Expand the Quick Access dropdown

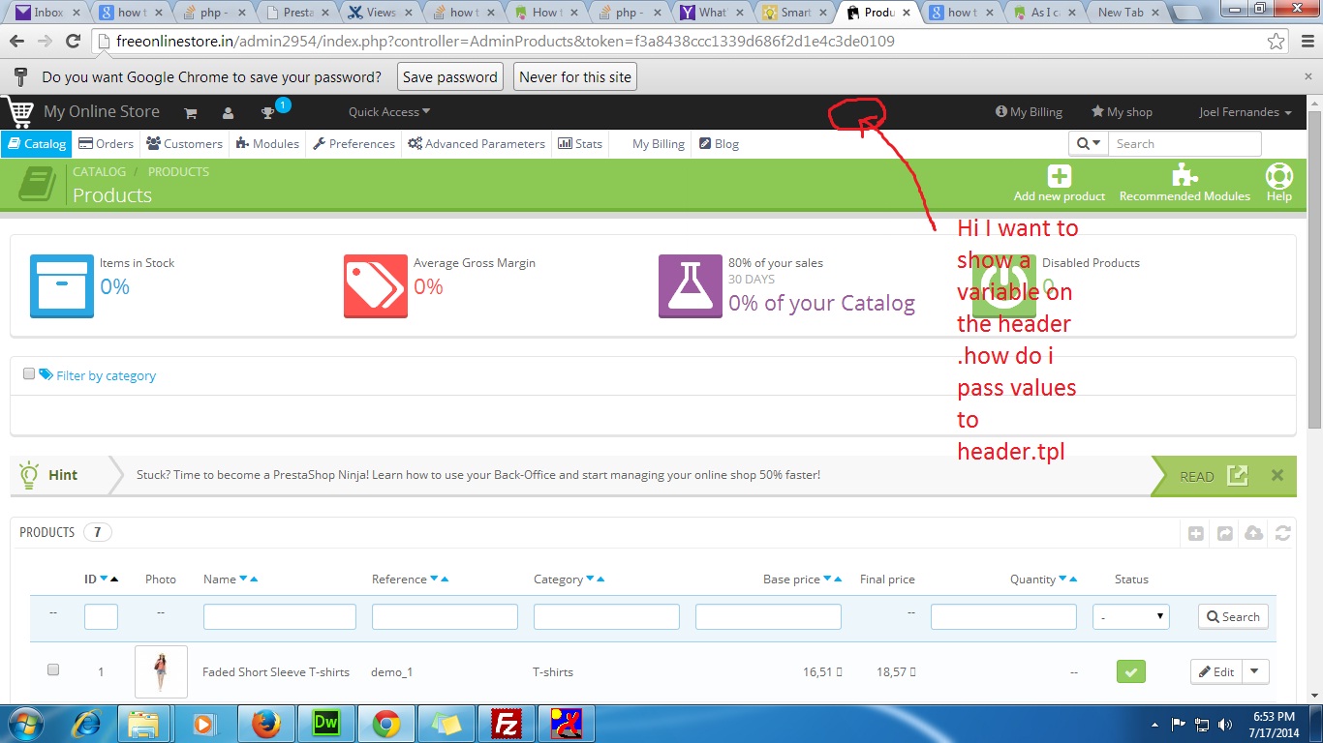point(389,112)
